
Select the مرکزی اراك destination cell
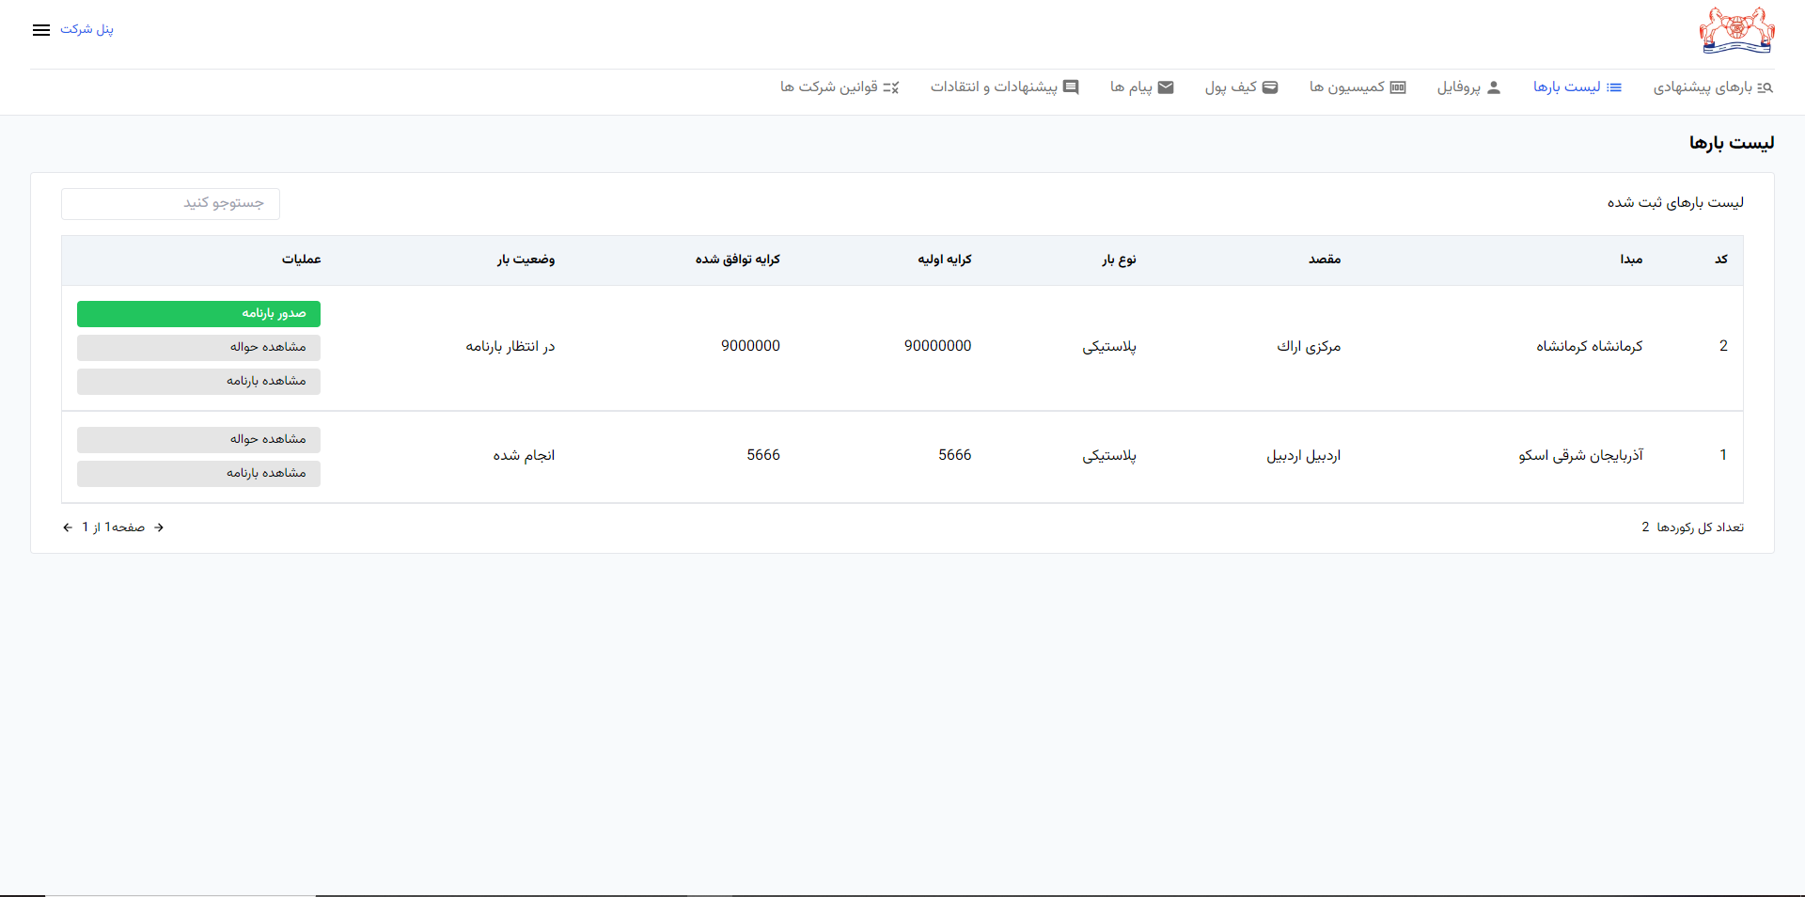[1309, 347]
